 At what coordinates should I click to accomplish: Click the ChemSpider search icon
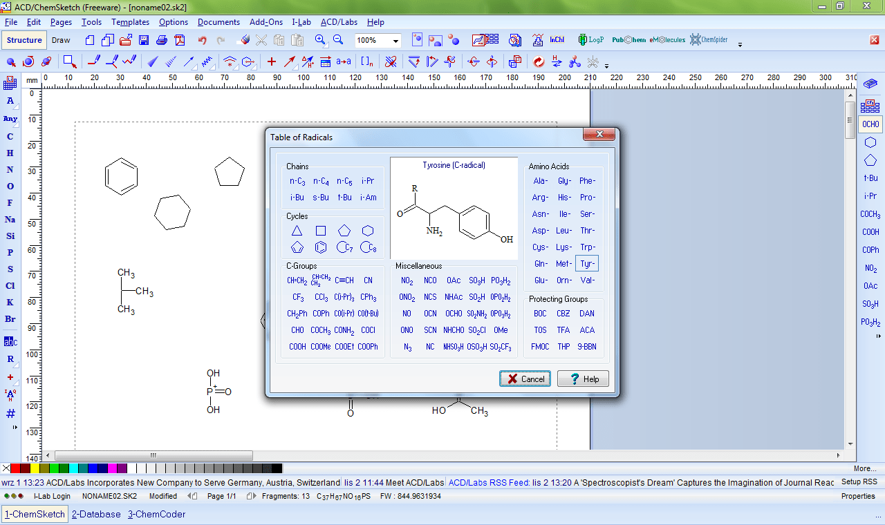(x=709, y=40)
